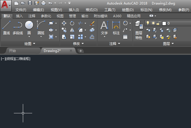This screenshot has height=128, width=191.
Task: Click the layer Lock tool icon
Action: coord(168,30)
